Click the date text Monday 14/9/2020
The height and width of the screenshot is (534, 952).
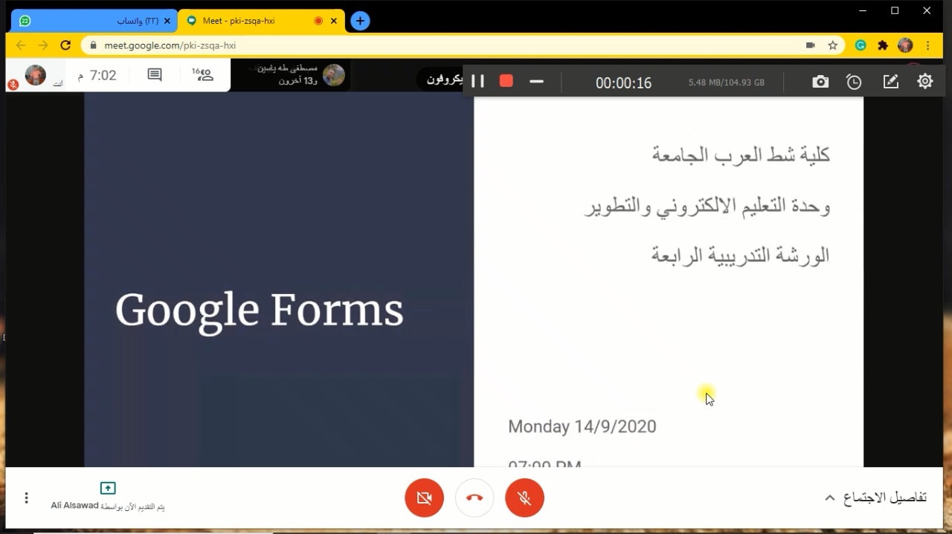coord(582,426)
